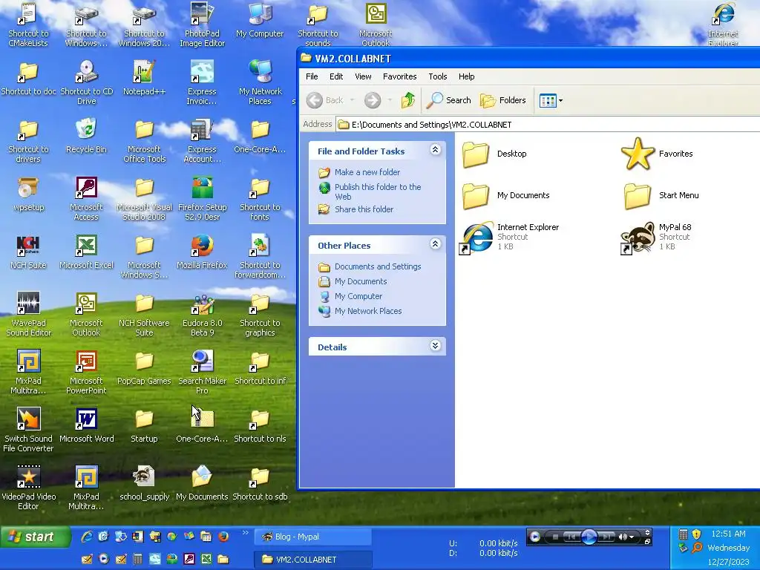Open Notepad++ desktop shortcut
The image size is (760, 570).
pos(144,77)
